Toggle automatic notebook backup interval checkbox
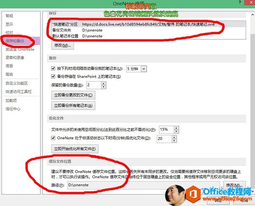The width and height of the screenshot is (255, 206). coord(53,68)
